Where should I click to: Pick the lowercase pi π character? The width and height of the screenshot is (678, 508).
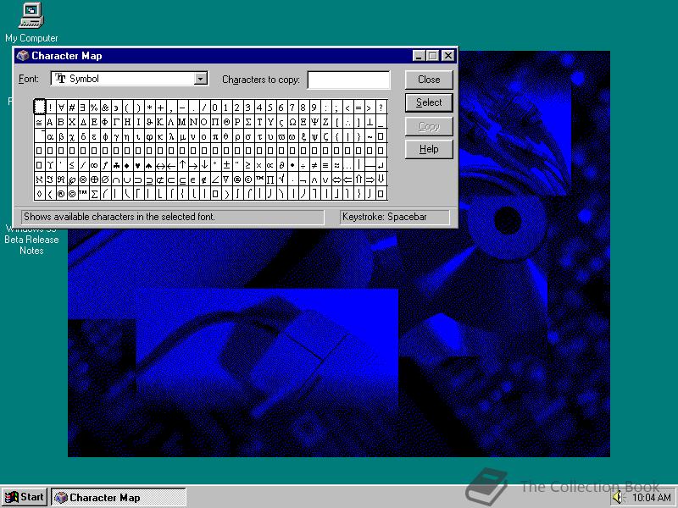tap(215, 136)
